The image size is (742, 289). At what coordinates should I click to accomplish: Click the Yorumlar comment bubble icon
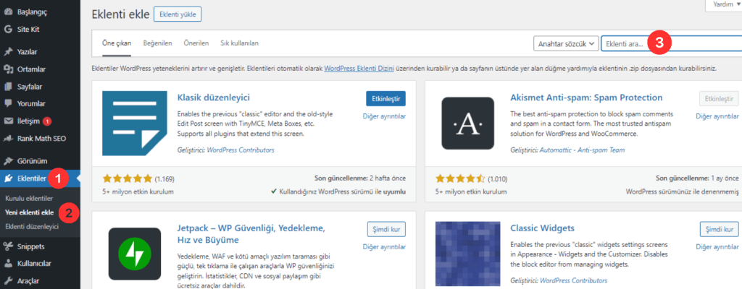7,104
